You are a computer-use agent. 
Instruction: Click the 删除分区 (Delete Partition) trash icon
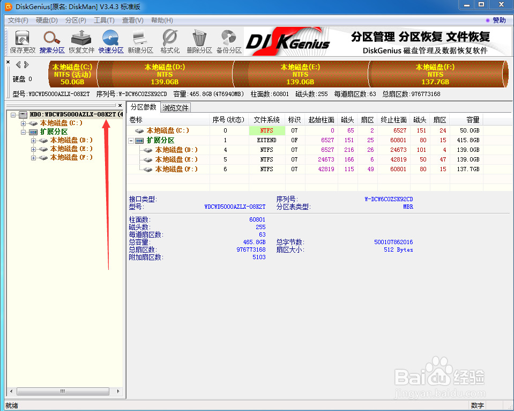tap(199, 42)
